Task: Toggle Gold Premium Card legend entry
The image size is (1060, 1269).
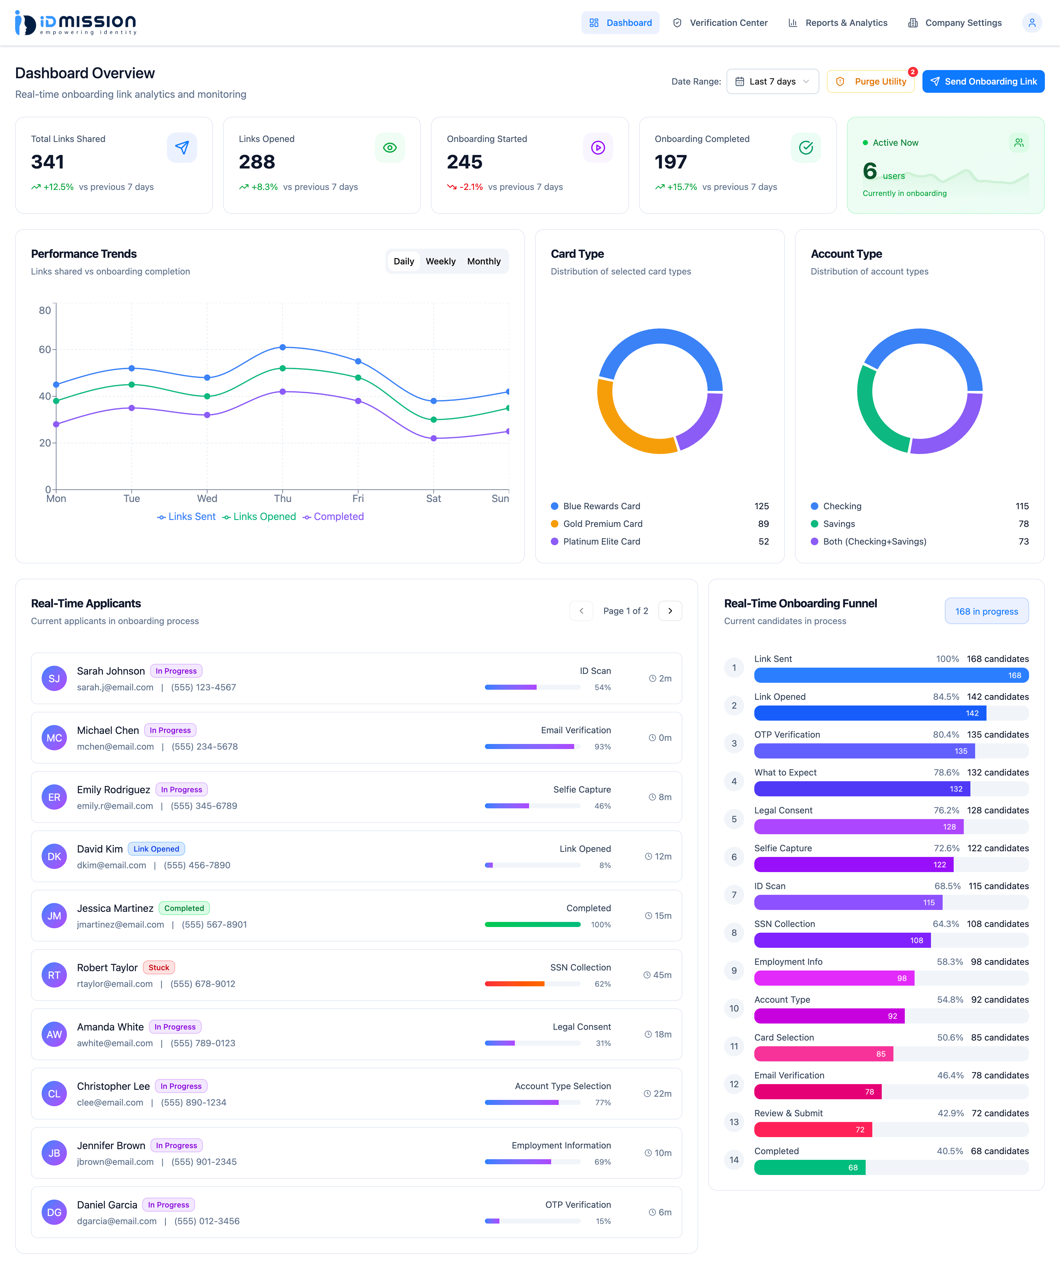Action: [660, 524]
